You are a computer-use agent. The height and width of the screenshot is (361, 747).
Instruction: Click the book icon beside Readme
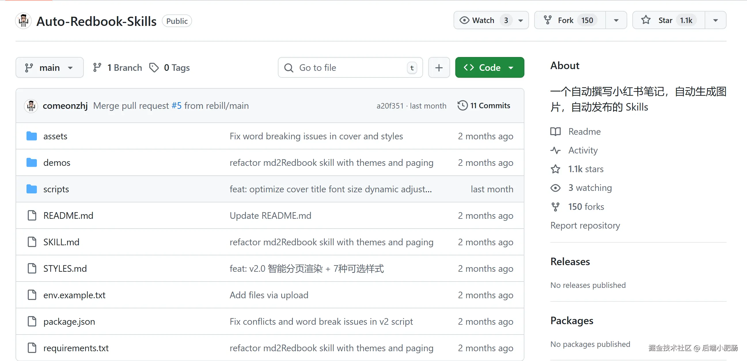click(x=555, y=132)
